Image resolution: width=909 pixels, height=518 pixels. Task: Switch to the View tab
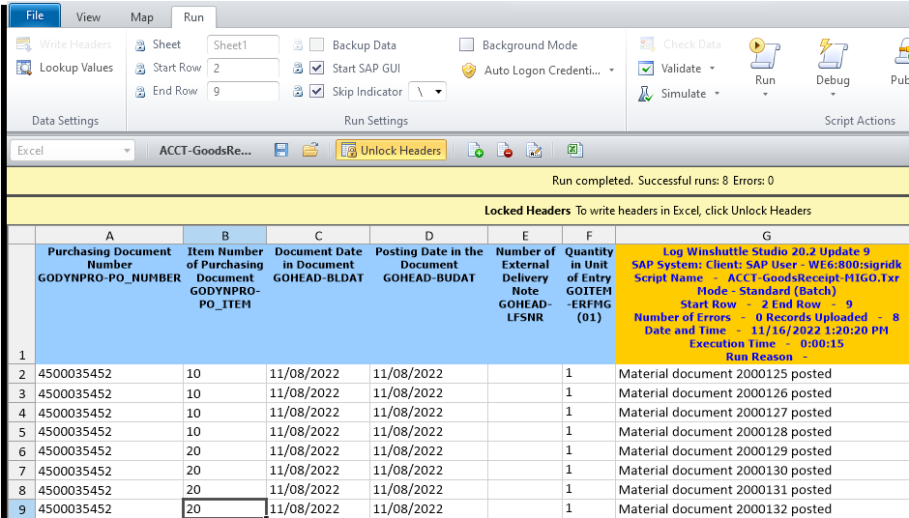(x=88, y=17)
